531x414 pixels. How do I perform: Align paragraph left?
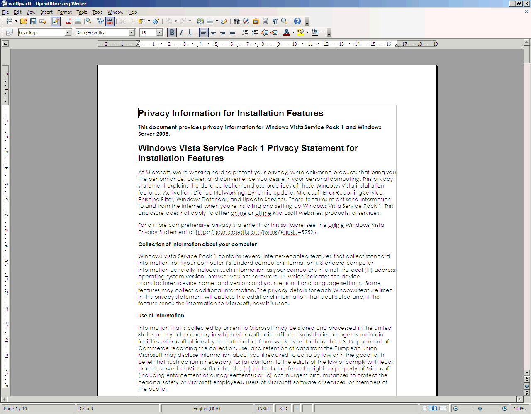click(204, 32)
